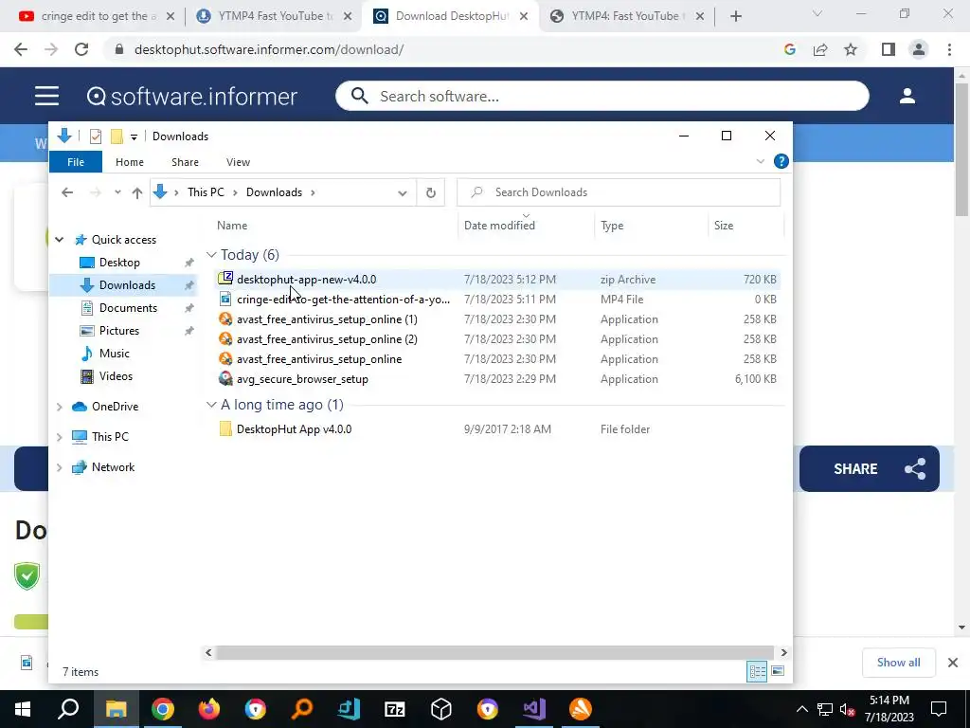Screen dimensions: 970x728
Task: Click the Explorer horizontal scrollbar
Action: click(x=495, y=652)
